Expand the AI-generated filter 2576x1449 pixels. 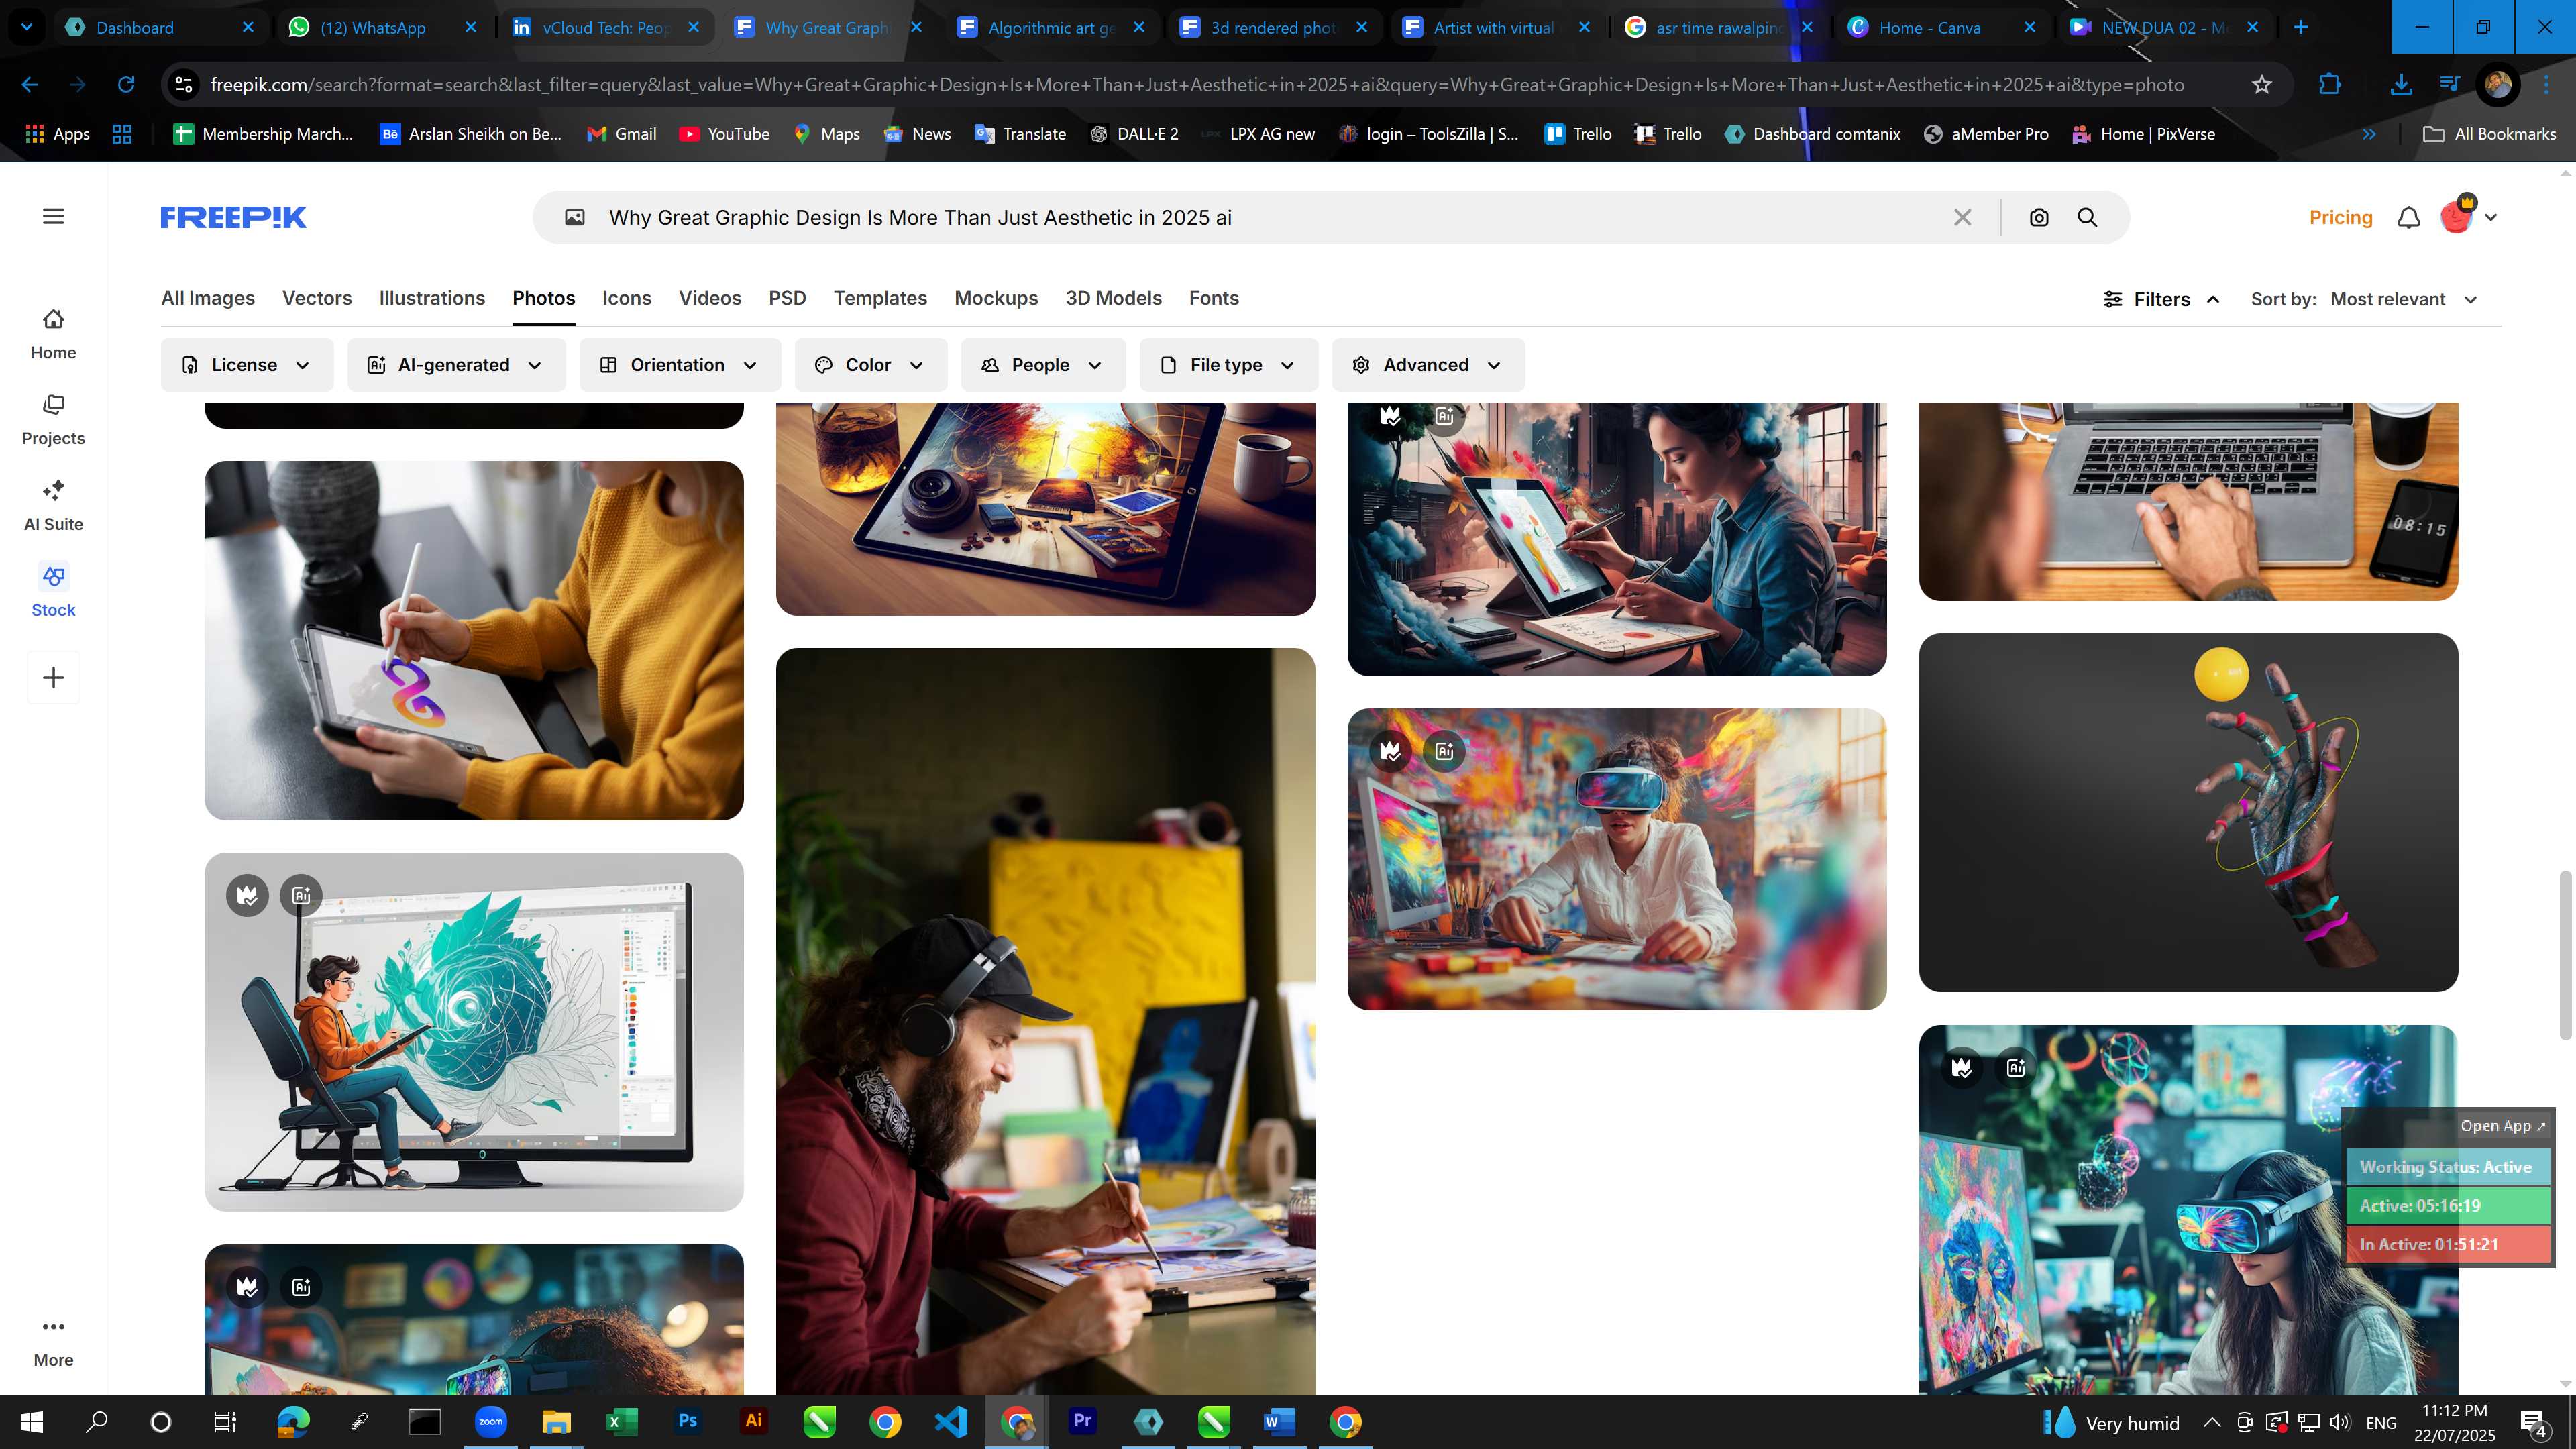coord(456,365)
